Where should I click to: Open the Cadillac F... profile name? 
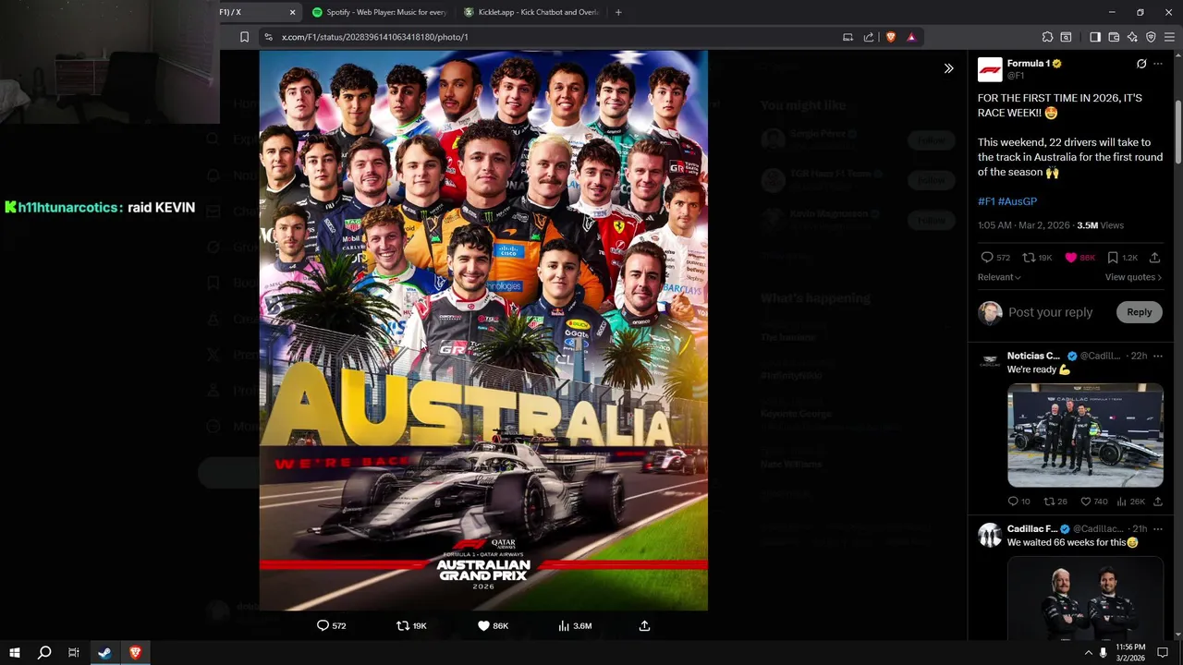point(1032,529)
